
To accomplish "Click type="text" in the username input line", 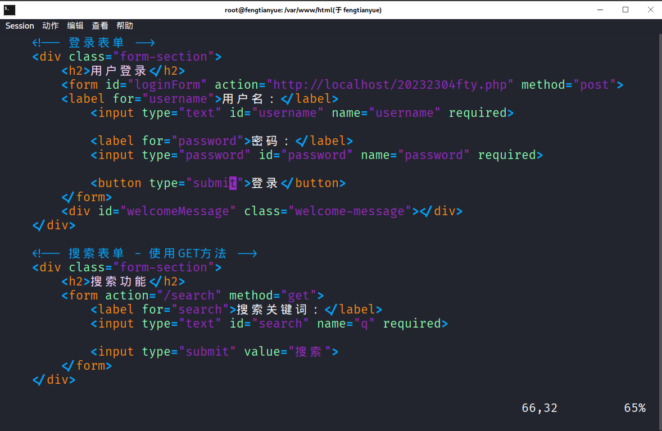I will coord(182,113).
